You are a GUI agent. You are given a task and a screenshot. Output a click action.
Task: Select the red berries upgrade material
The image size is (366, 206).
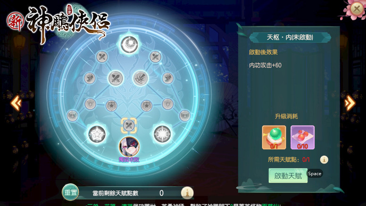(x=302, y=137)
